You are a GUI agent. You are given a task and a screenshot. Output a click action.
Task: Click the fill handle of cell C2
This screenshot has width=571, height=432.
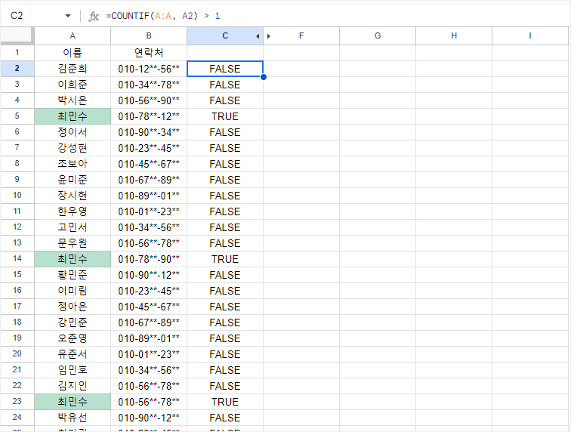point(264,77)
